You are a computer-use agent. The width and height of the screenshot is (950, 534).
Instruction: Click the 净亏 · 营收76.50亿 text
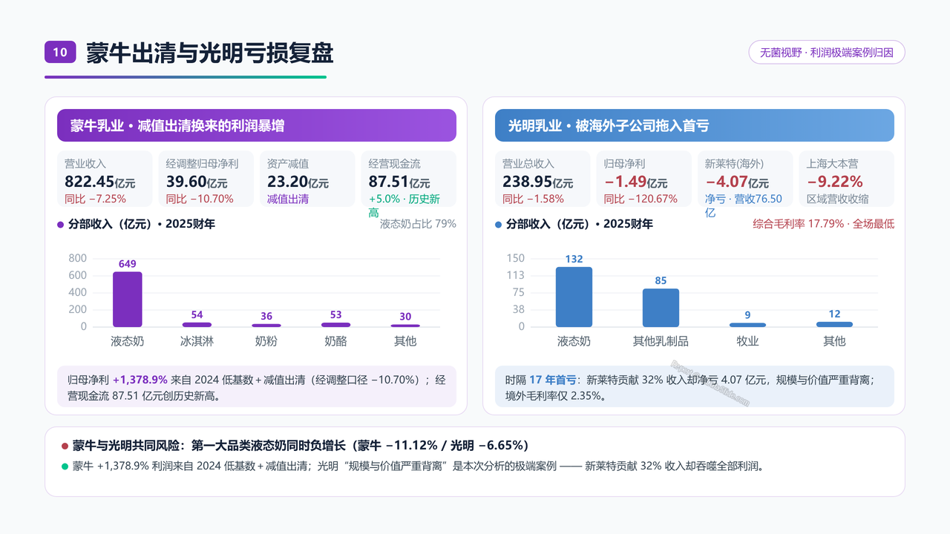pyautogui.click(x=744, y=205)
